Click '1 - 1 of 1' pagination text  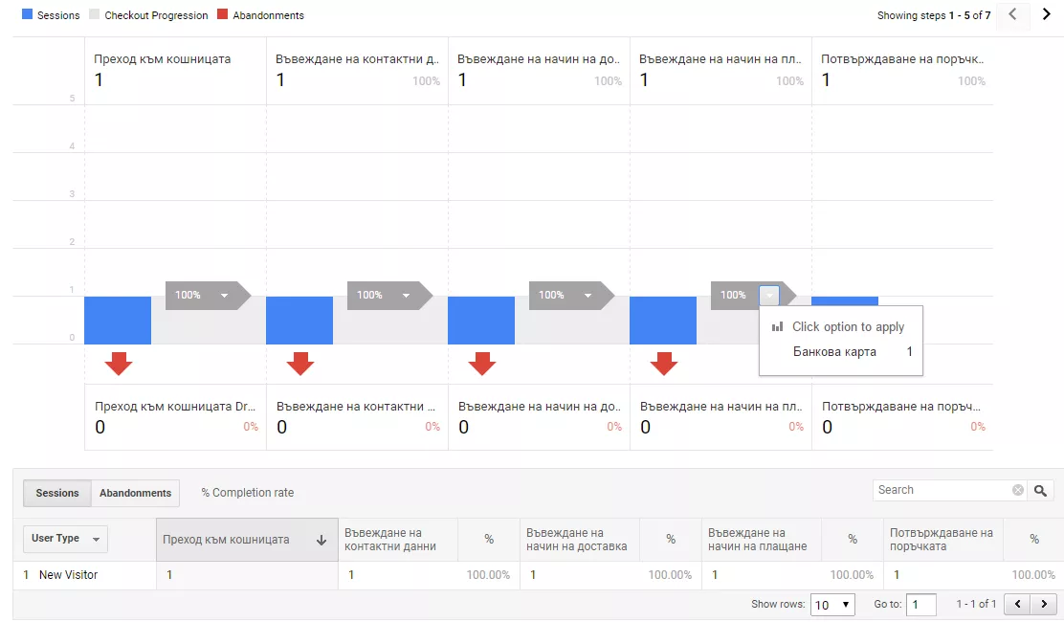977,604
